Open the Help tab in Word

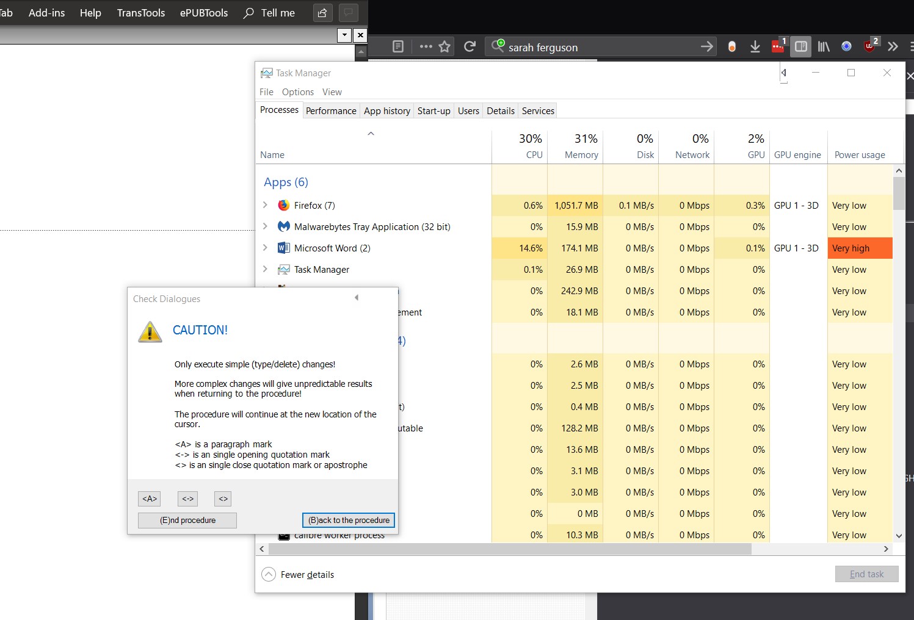point(90,13)
